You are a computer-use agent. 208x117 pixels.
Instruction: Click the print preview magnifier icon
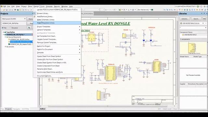(12, 10)
